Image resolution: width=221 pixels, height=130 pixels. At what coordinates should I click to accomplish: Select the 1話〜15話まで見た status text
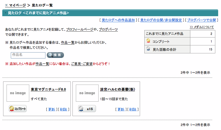point(114,99)
